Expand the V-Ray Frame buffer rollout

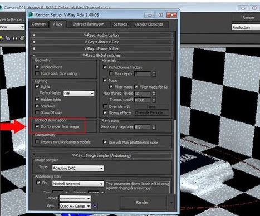(102, 48)
